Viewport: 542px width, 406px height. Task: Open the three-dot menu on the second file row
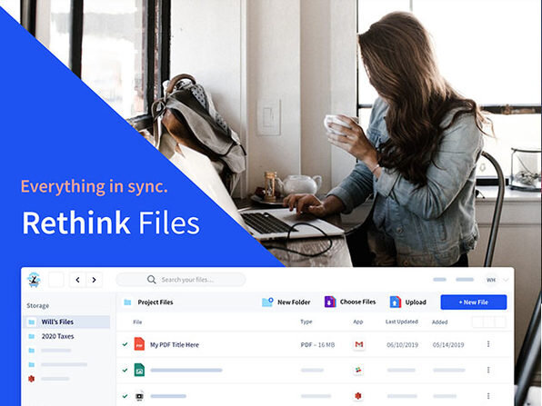488,370
